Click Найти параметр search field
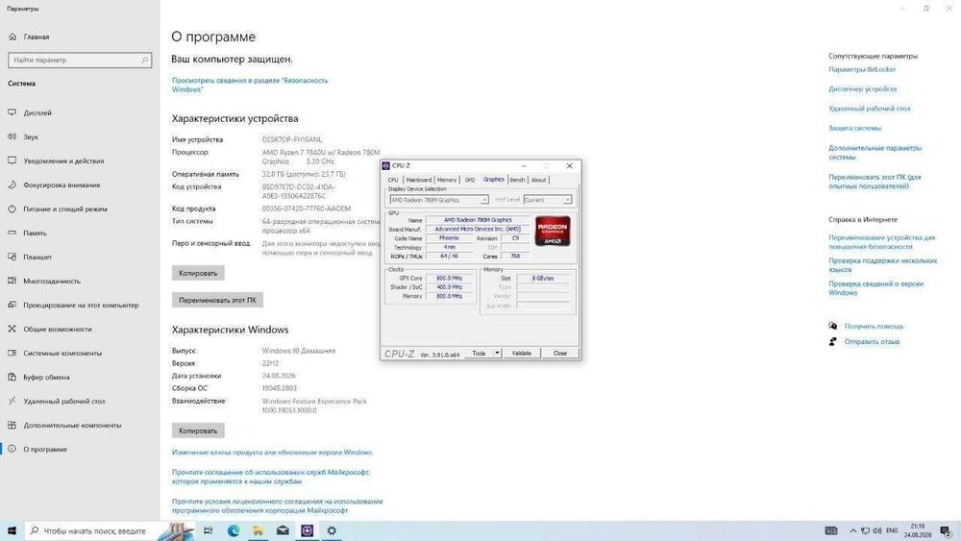961x541 pixels. (x=80, y=60)
